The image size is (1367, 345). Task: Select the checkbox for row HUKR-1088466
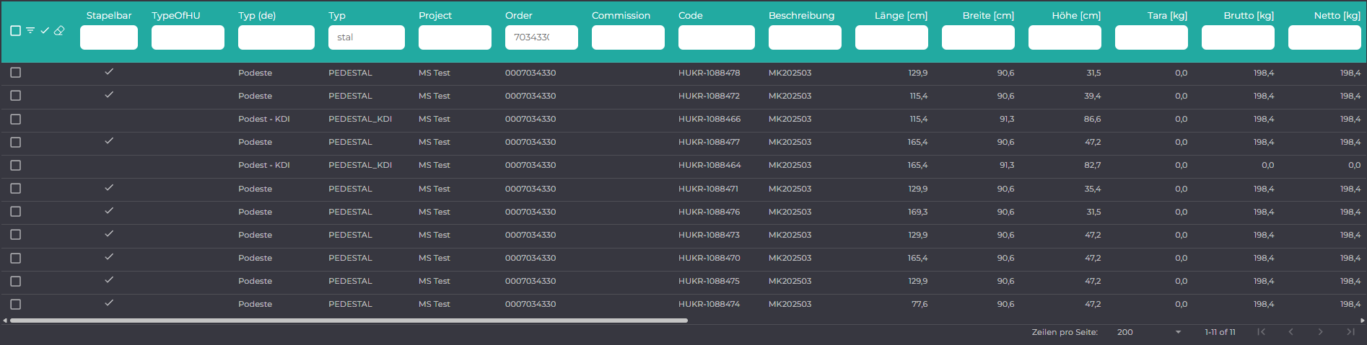tap(16, 119)
